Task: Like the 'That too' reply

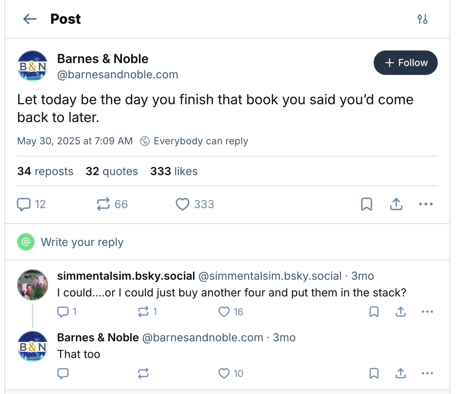Action: coord(224,374)
